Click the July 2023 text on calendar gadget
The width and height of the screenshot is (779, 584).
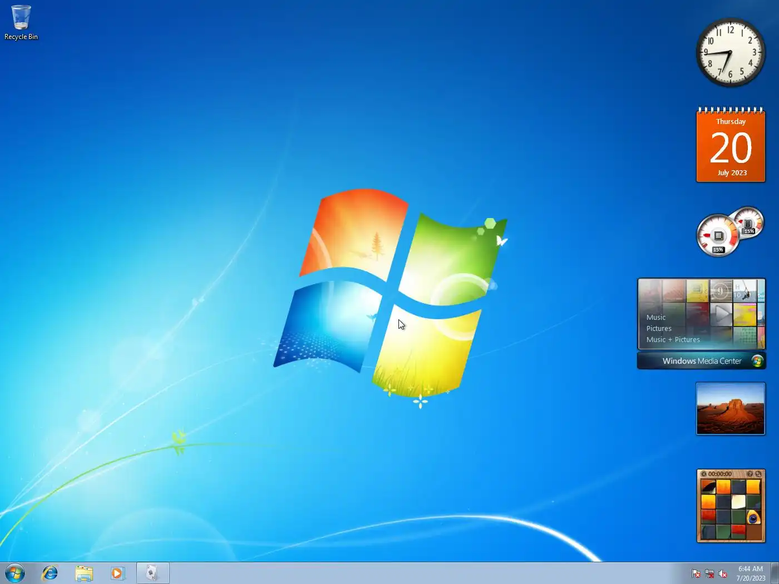tap(732, 173)
